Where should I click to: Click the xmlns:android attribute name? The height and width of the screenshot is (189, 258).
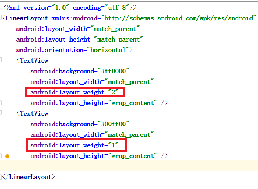point(75,18)
